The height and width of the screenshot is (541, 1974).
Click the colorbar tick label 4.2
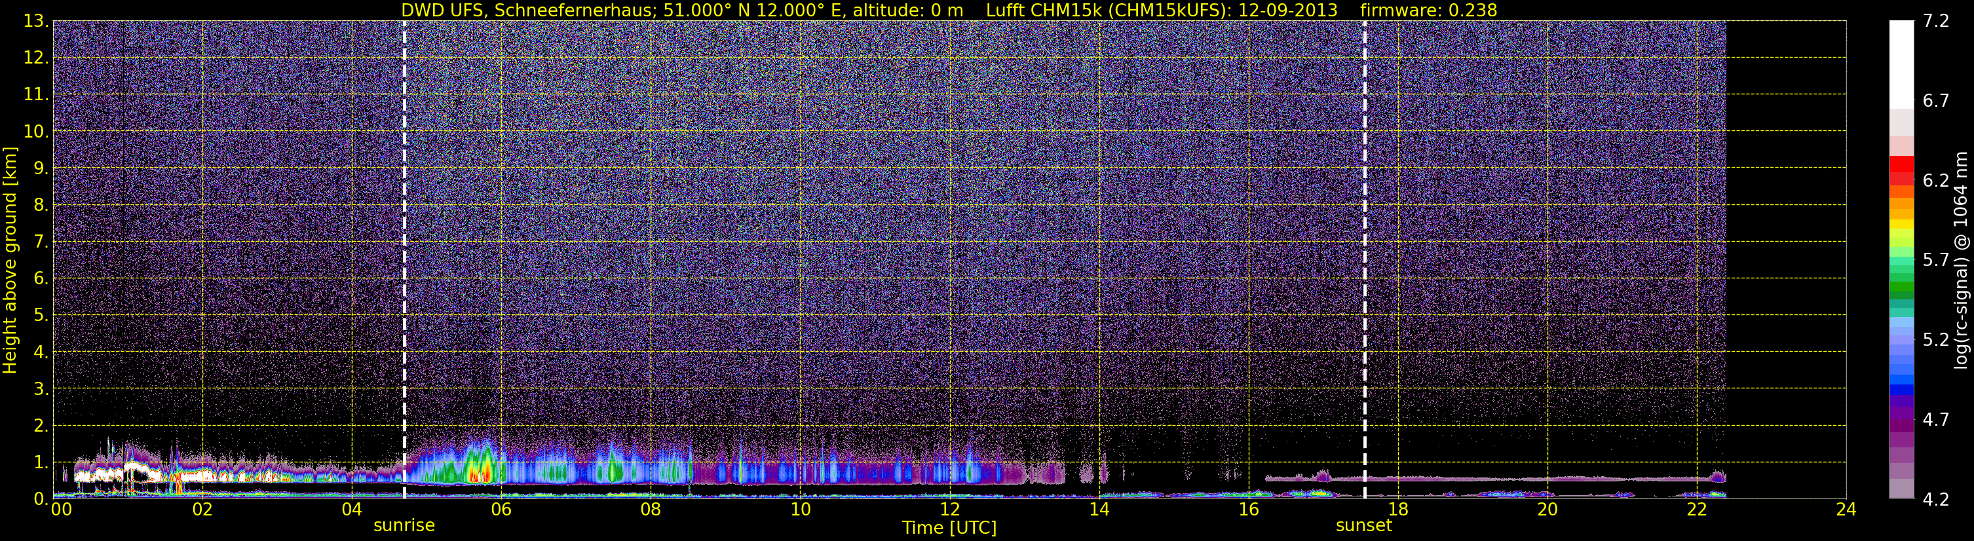pyautogui.click(x=1936, y=500)
